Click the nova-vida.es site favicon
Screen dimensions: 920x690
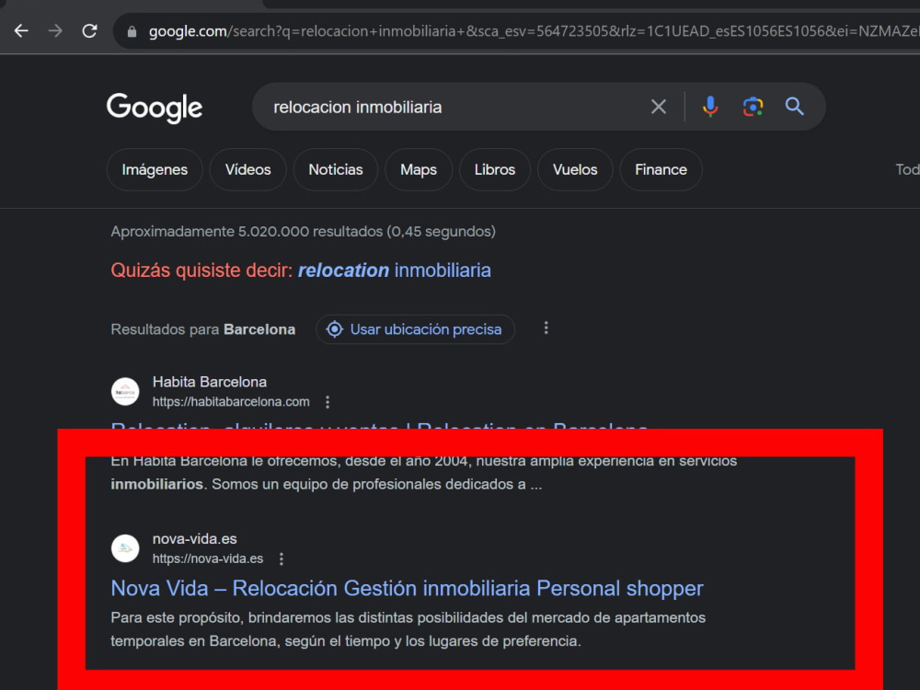pyautogui.click(x=125, y=548)
